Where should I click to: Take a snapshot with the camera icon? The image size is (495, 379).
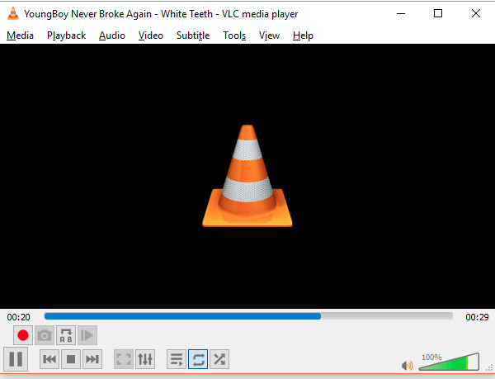pyautogui.click(x=45, y=335)
